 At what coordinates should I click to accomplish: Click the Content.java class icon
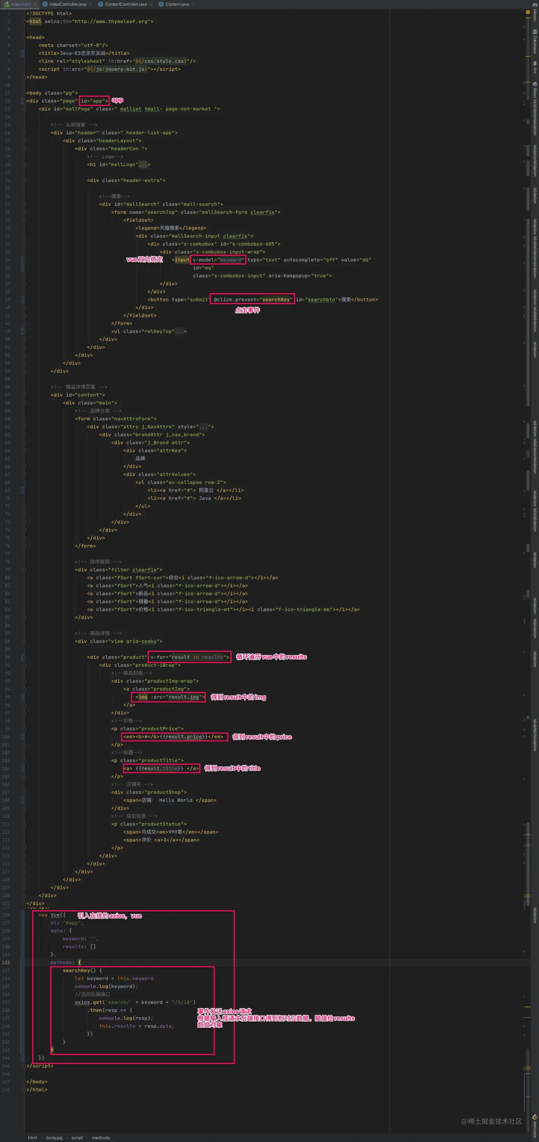tap(161, 4)
